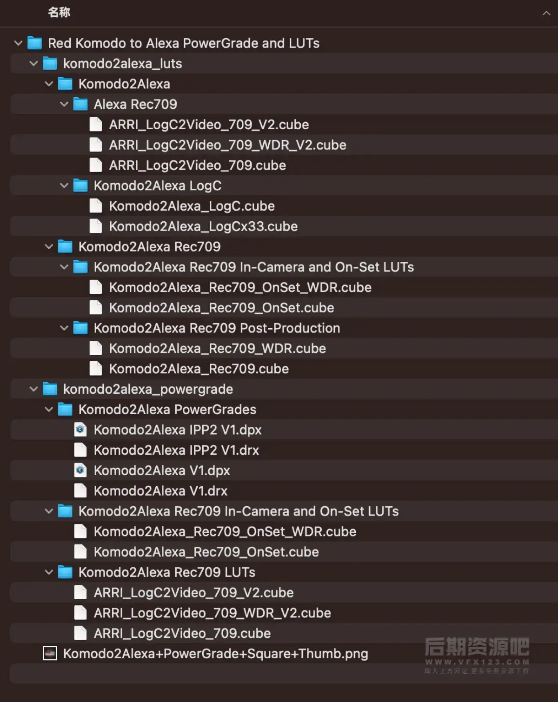Select the Komodo2Alexa PowerGrades folder icon
Image resolution: width=558 pixels, height=702 pixels.
[x=65, y=410]
